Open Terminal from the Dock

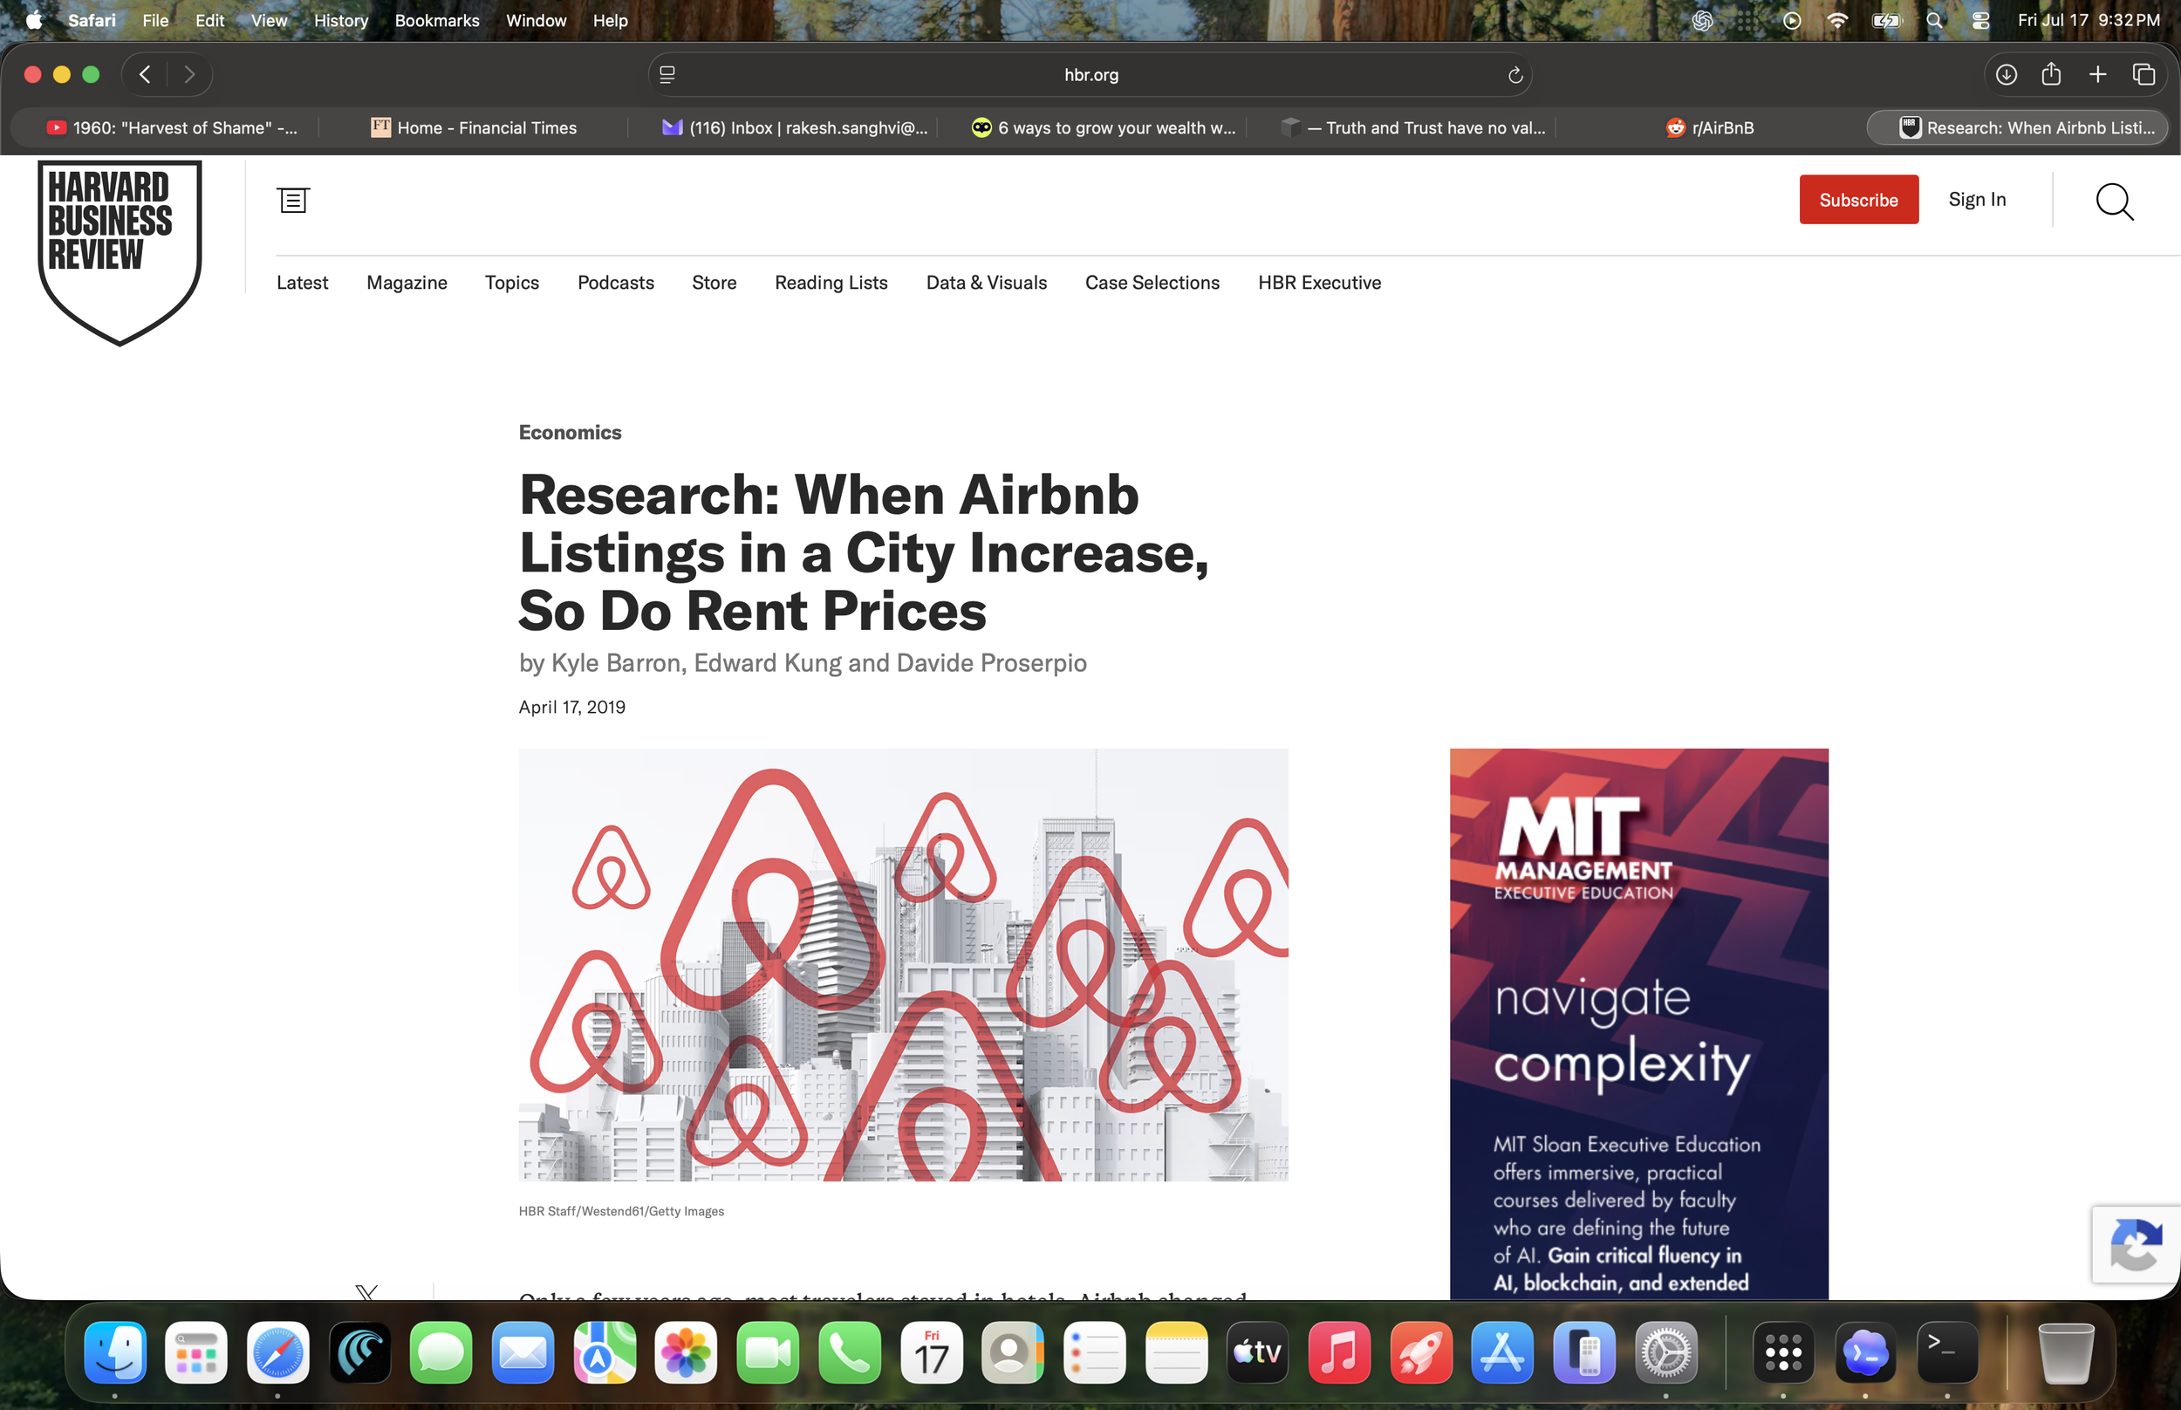1946,1352
